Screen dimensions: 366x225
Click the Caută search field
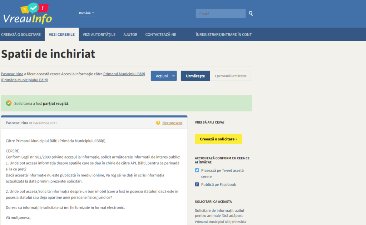pyautogui.click(x=221, y=14)
